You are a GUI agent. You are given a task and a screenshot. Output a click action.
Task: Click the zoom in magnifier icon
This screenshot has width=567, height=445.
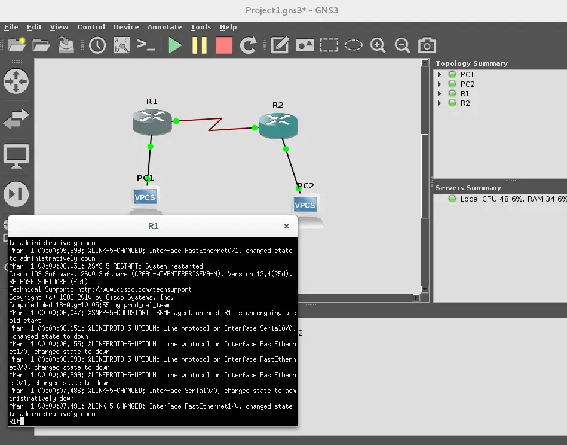click(378, 45)
